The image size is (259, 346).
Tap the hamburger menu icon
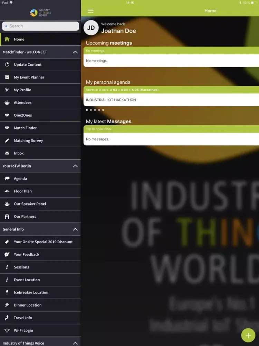(90, 11)
